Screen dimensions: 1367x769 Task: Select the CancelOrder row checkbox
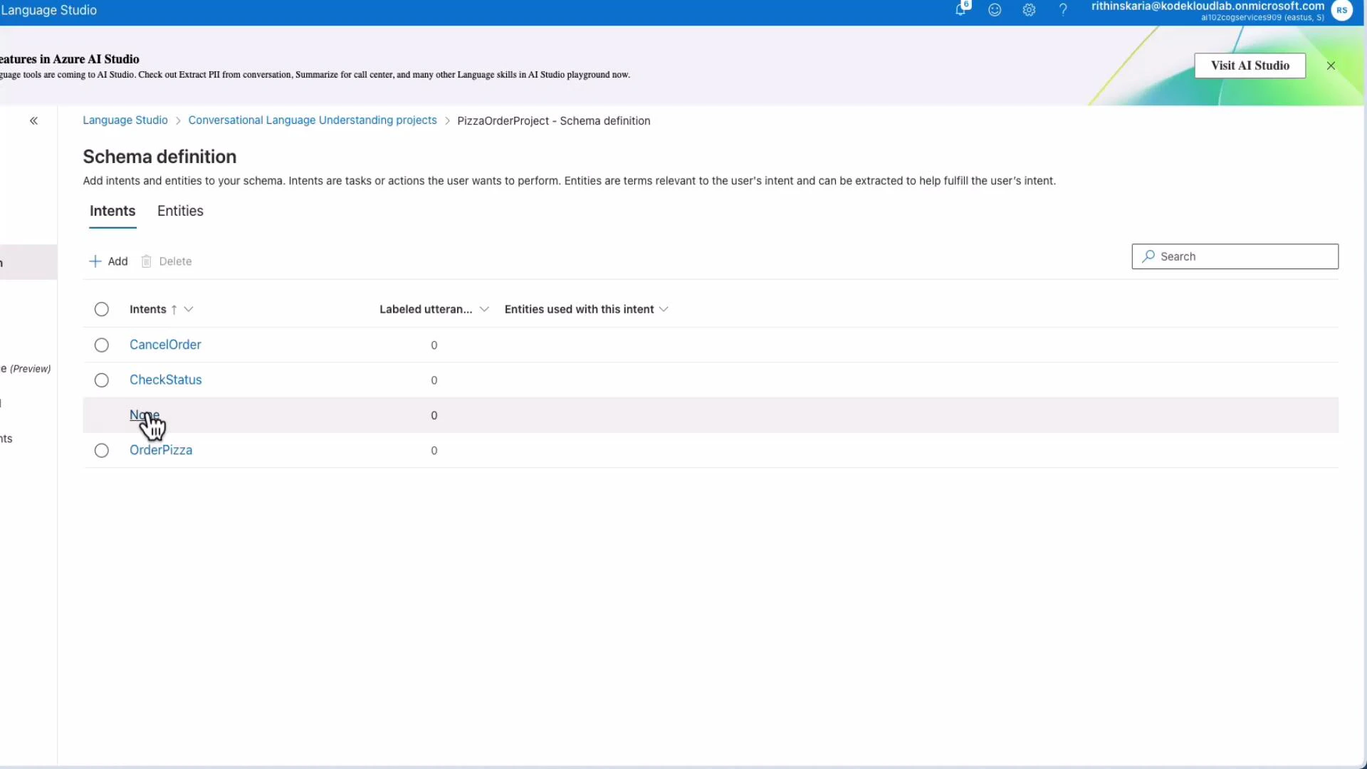[102, 345]
